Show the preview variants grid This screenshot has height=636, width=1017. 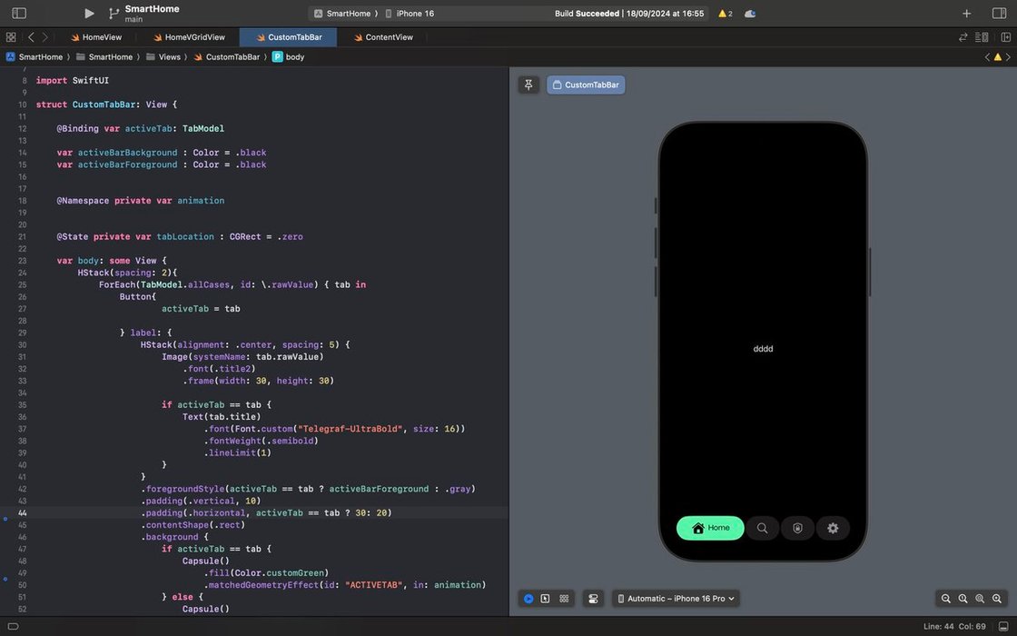[564, 599]
